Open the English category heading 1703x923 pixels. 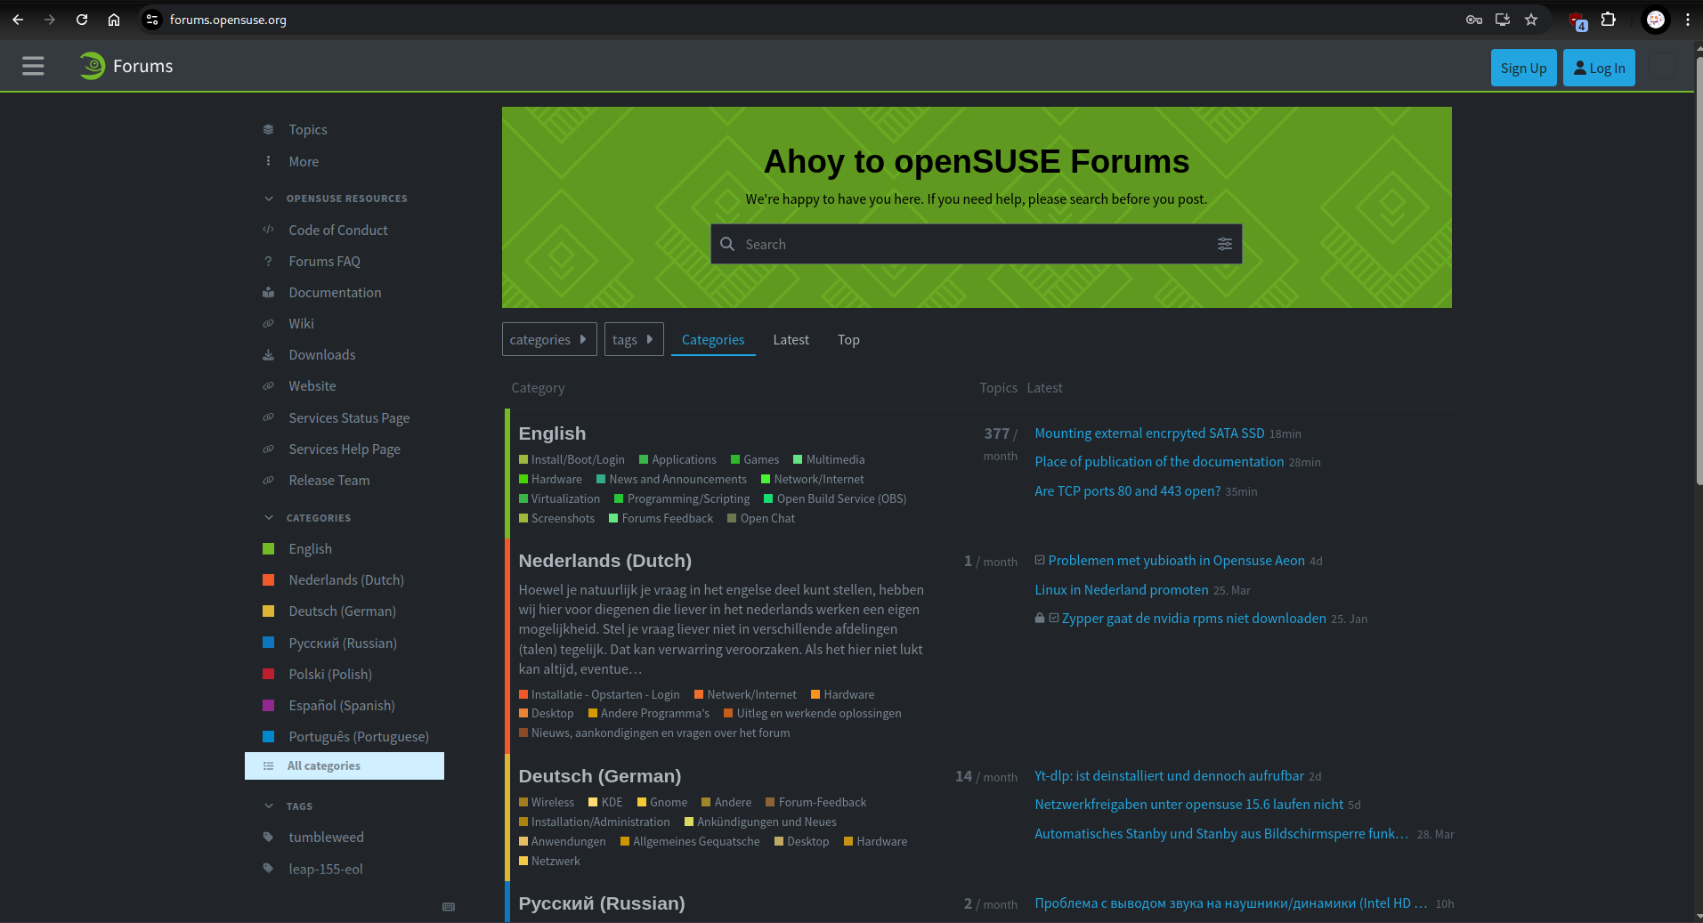tap(552, 433)
